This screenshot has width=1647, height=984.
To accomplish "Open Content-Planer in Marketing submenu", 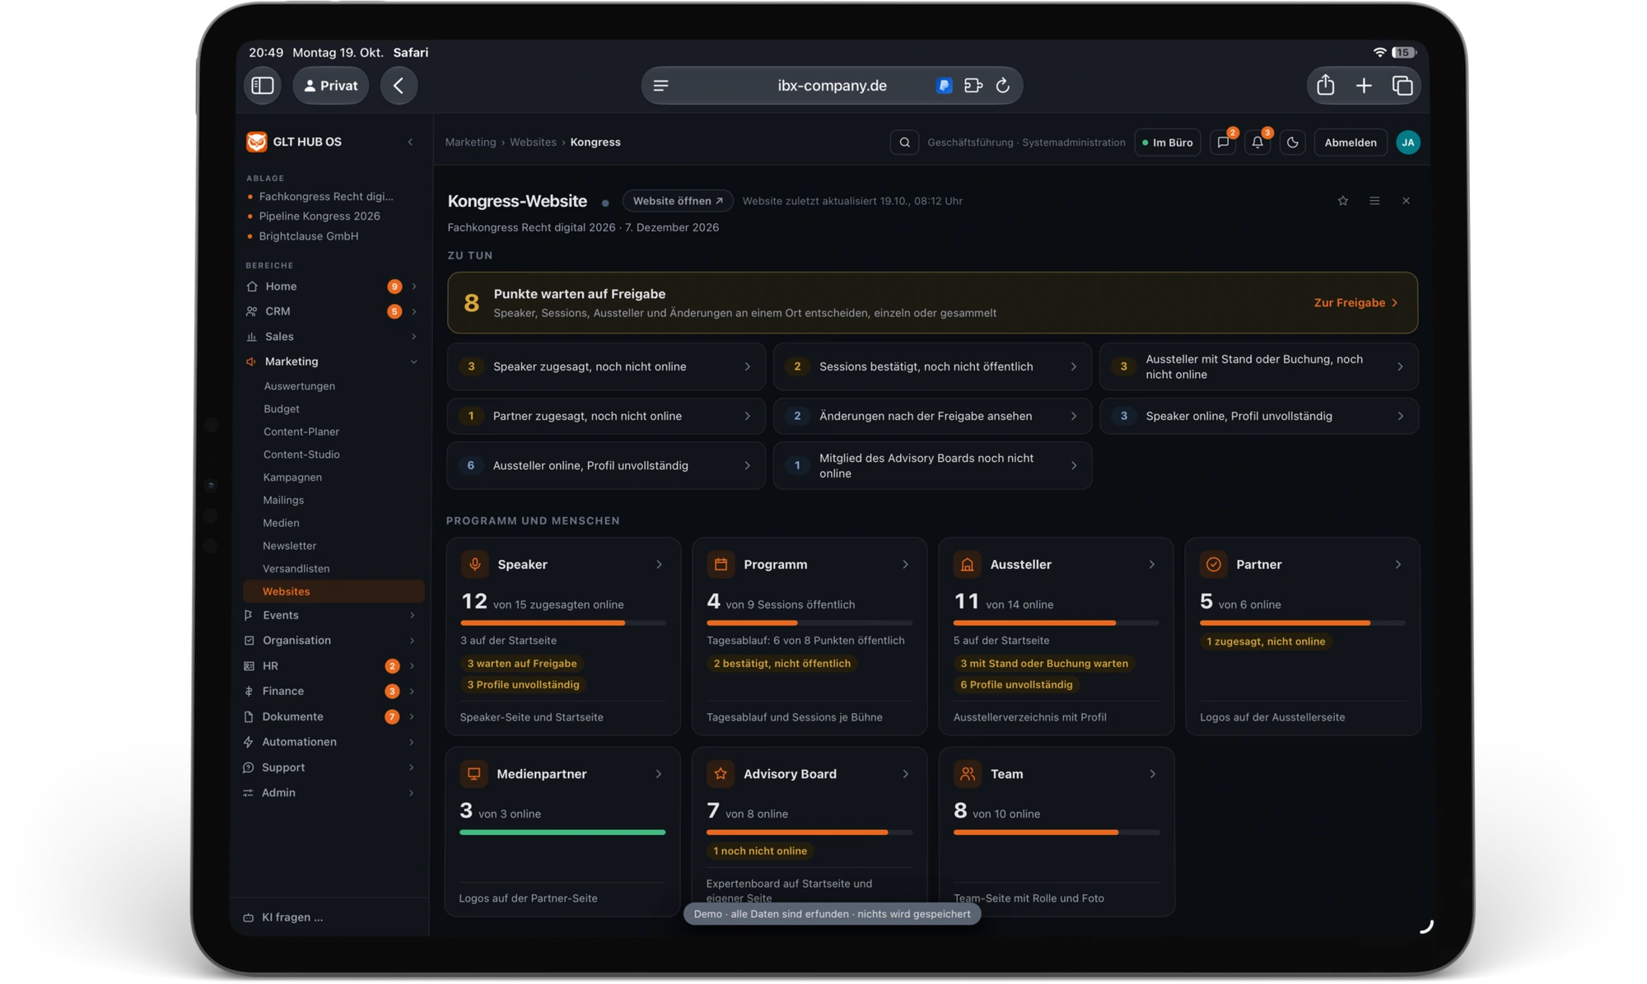I will click(x=301, y=431).
